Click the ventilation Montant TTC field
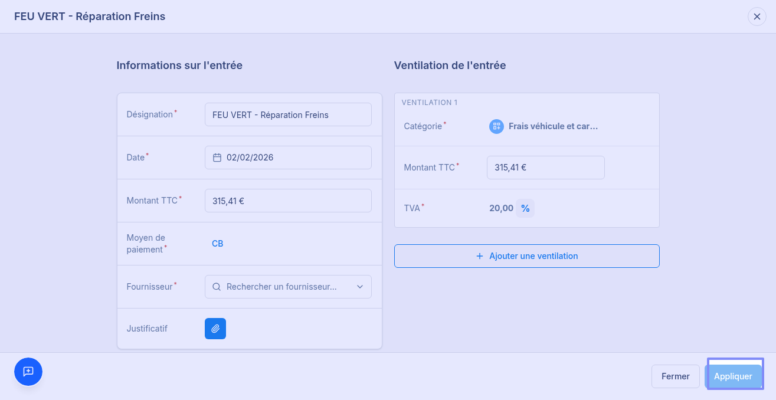Viewport: 776px width, 400px height. 546,168
